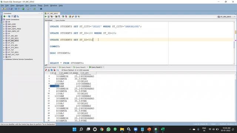Click the red pin icon in the Query Result toolbar
The width and height of the screenshot is (237, 133).
[x=46, y=70]
